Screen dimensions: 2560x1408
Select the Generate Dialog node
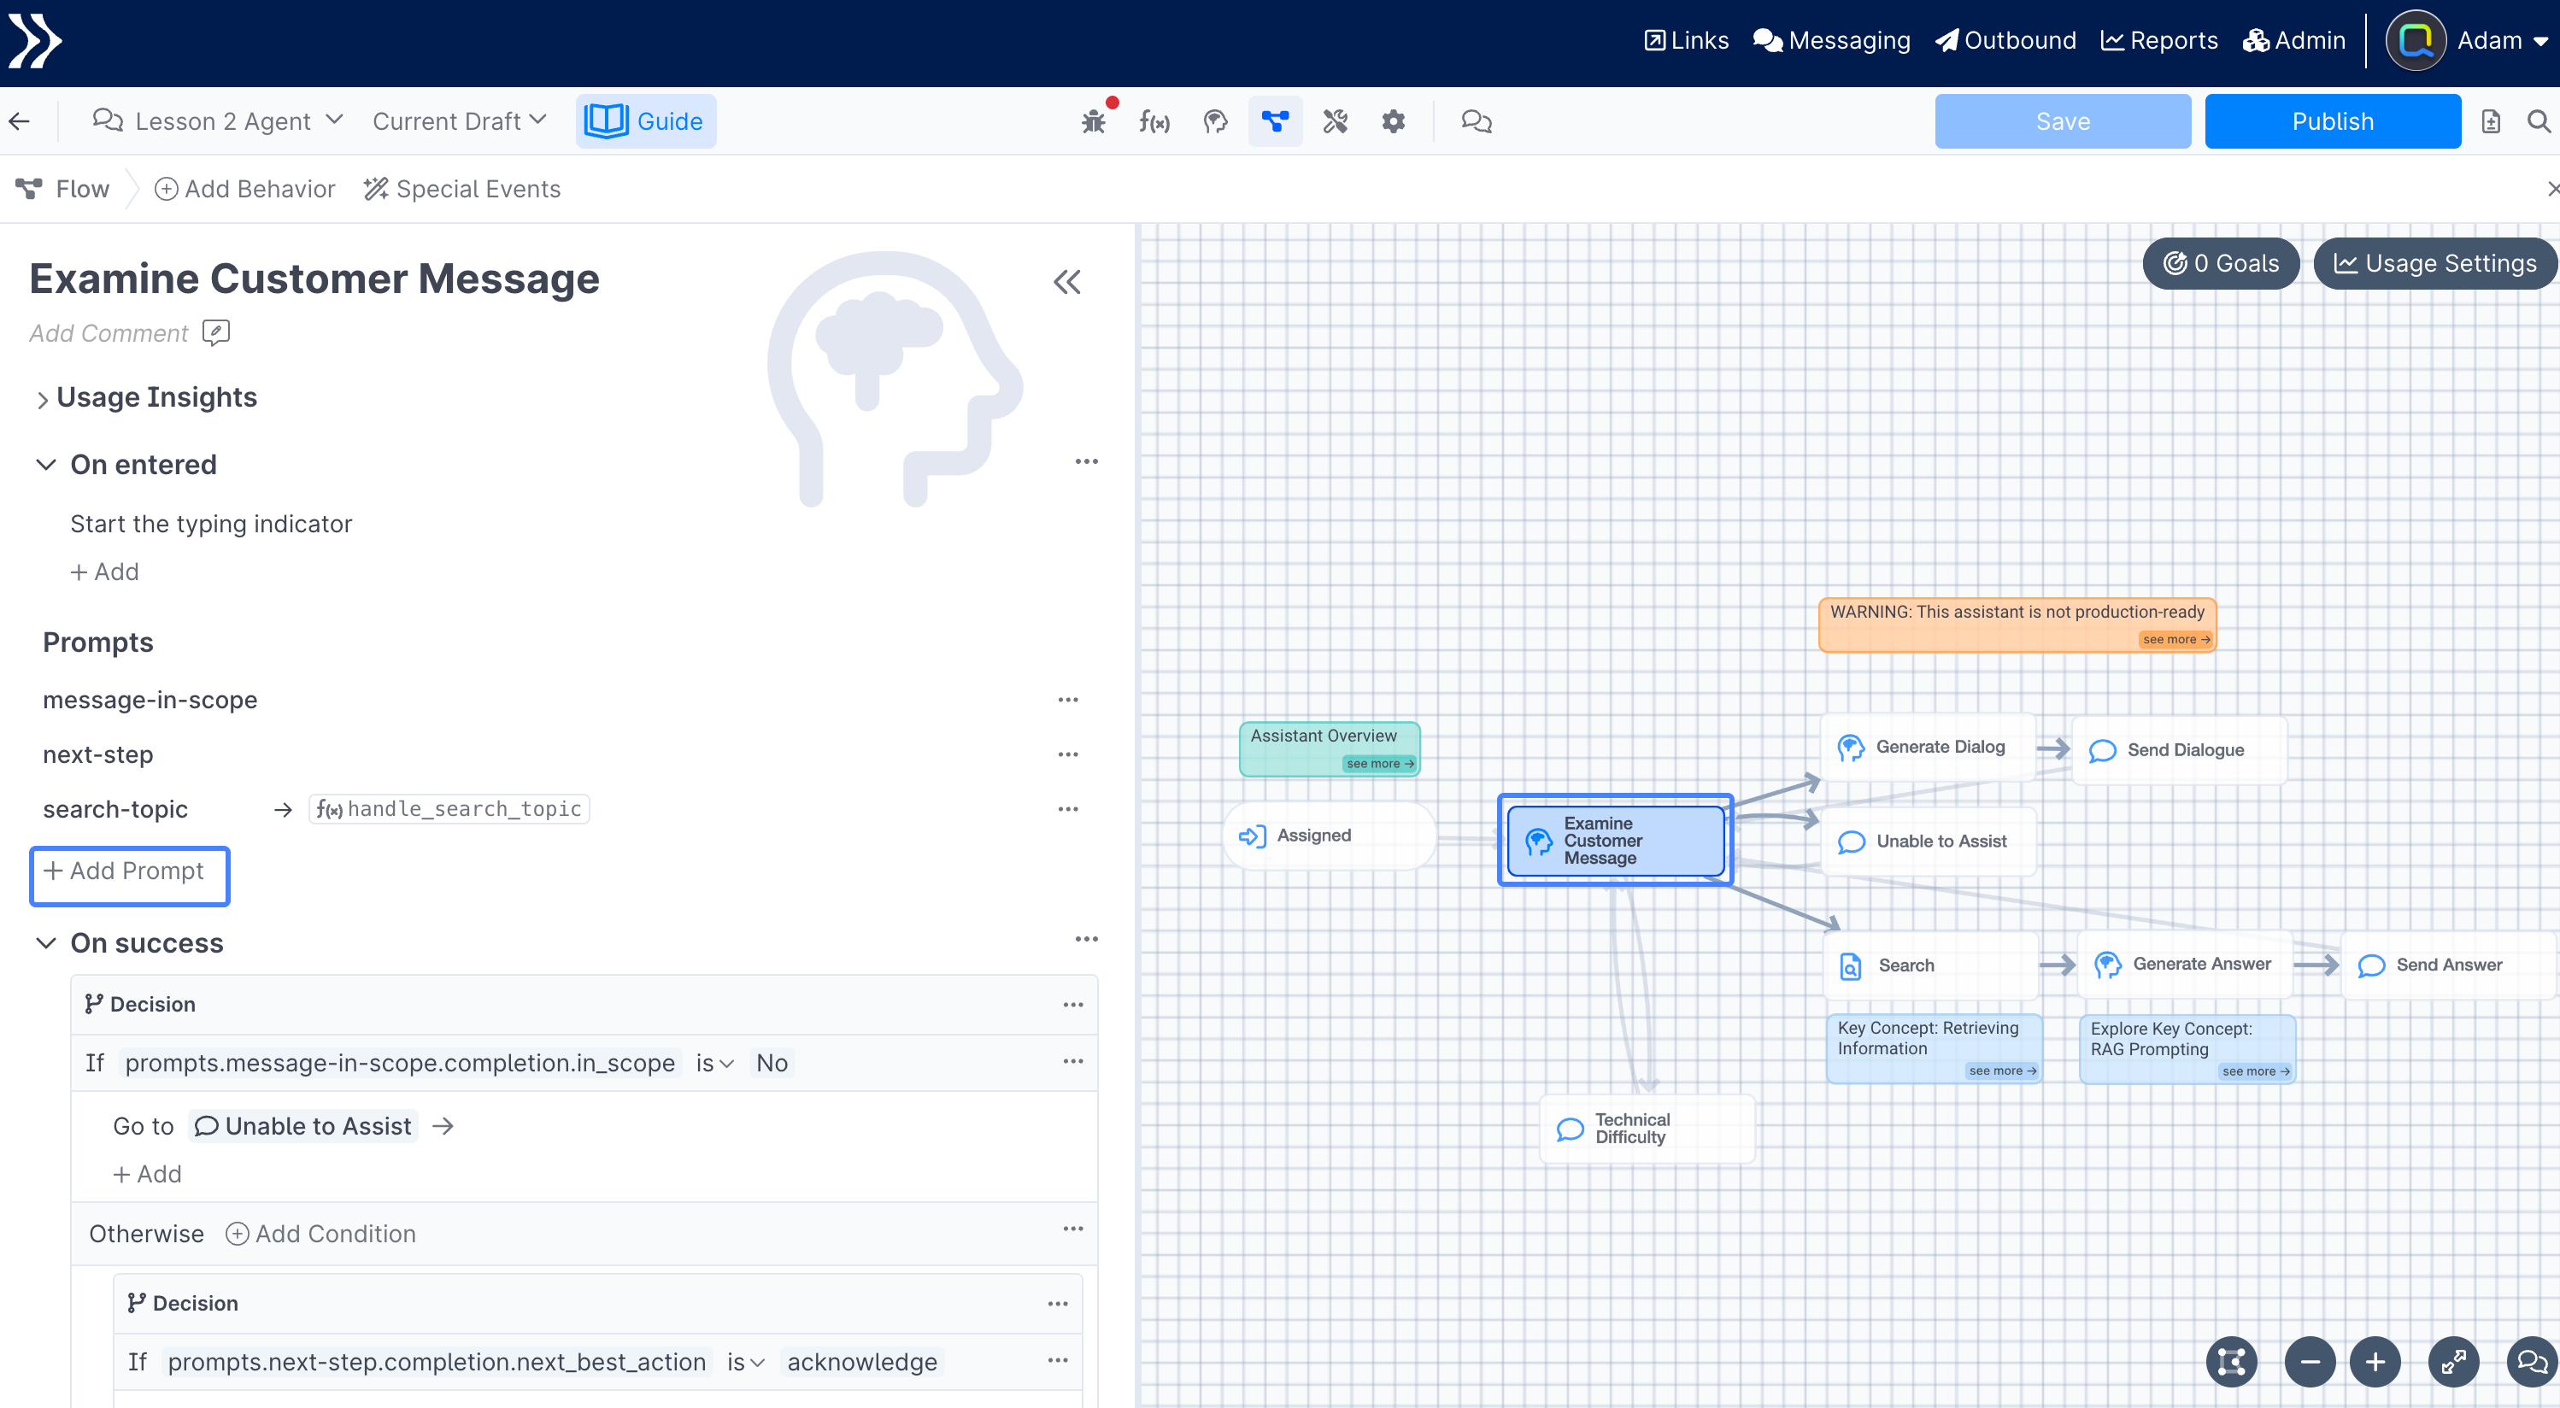tap(1928, 748)
